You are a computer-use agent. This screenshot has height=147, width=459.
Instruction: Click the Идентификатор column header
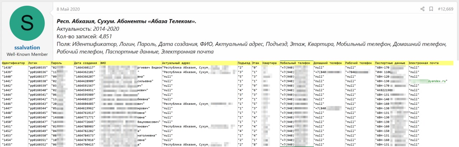[x=14, y=63]
